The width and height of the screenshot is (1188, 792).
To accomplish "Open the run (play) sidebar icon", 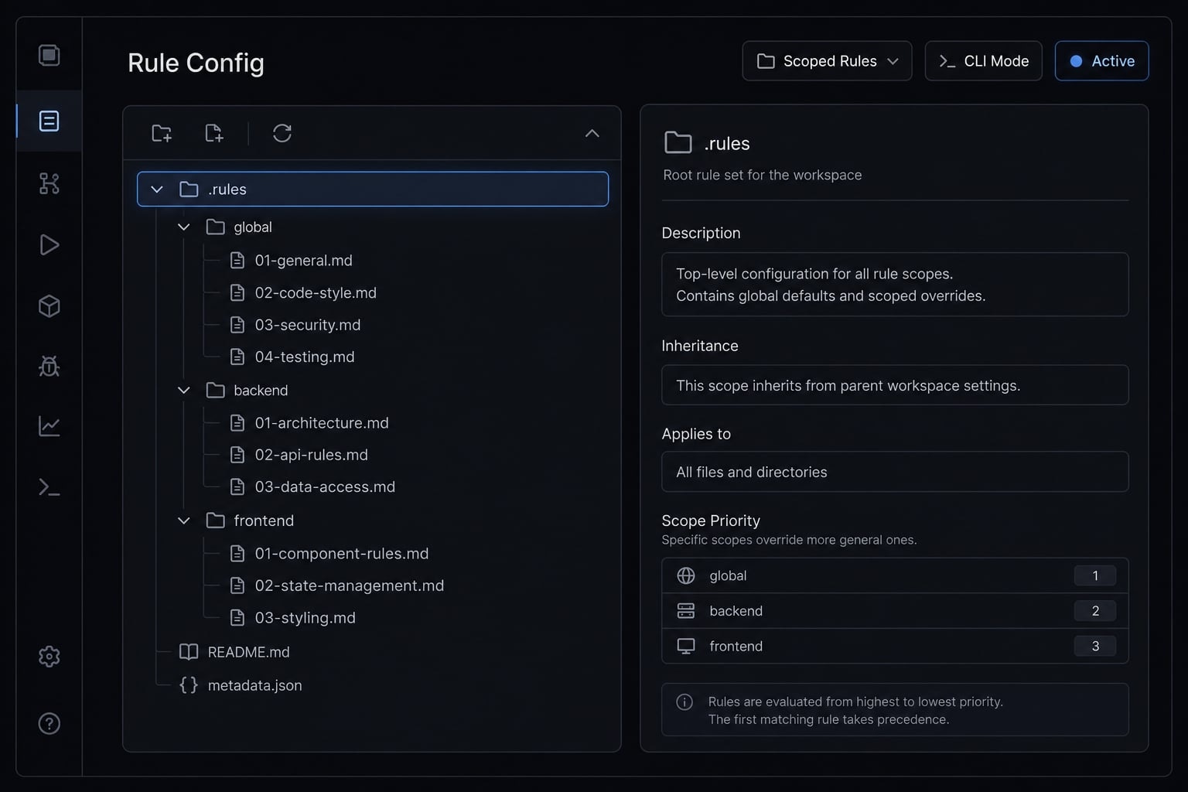I will coord(49,244).
